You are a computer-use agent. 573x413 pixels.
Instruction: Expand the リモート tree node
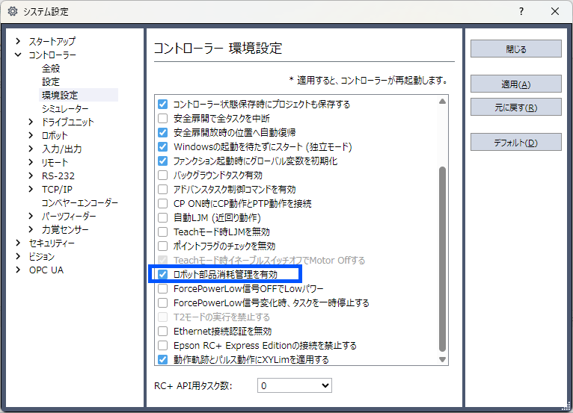[x=31, y=162]
